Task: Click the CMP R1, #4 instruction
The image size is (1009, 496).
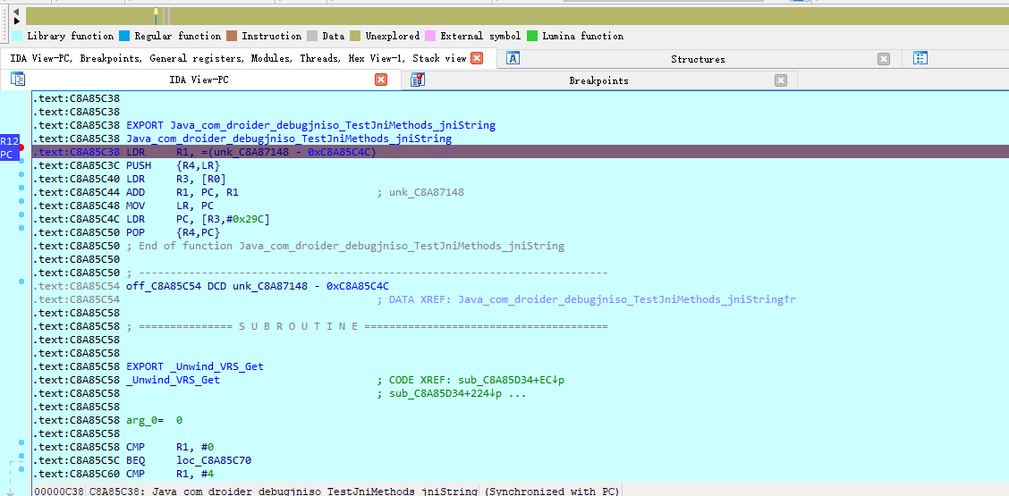Action: coord(170,475)
